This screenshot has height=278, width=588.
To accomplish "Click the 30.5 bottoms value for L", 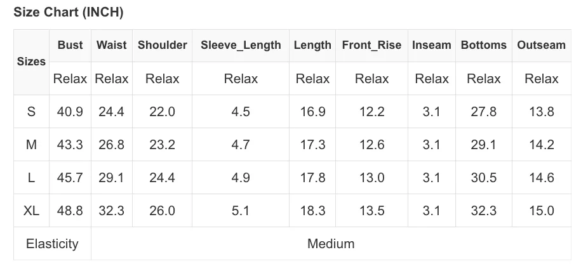I will point(483,178).
